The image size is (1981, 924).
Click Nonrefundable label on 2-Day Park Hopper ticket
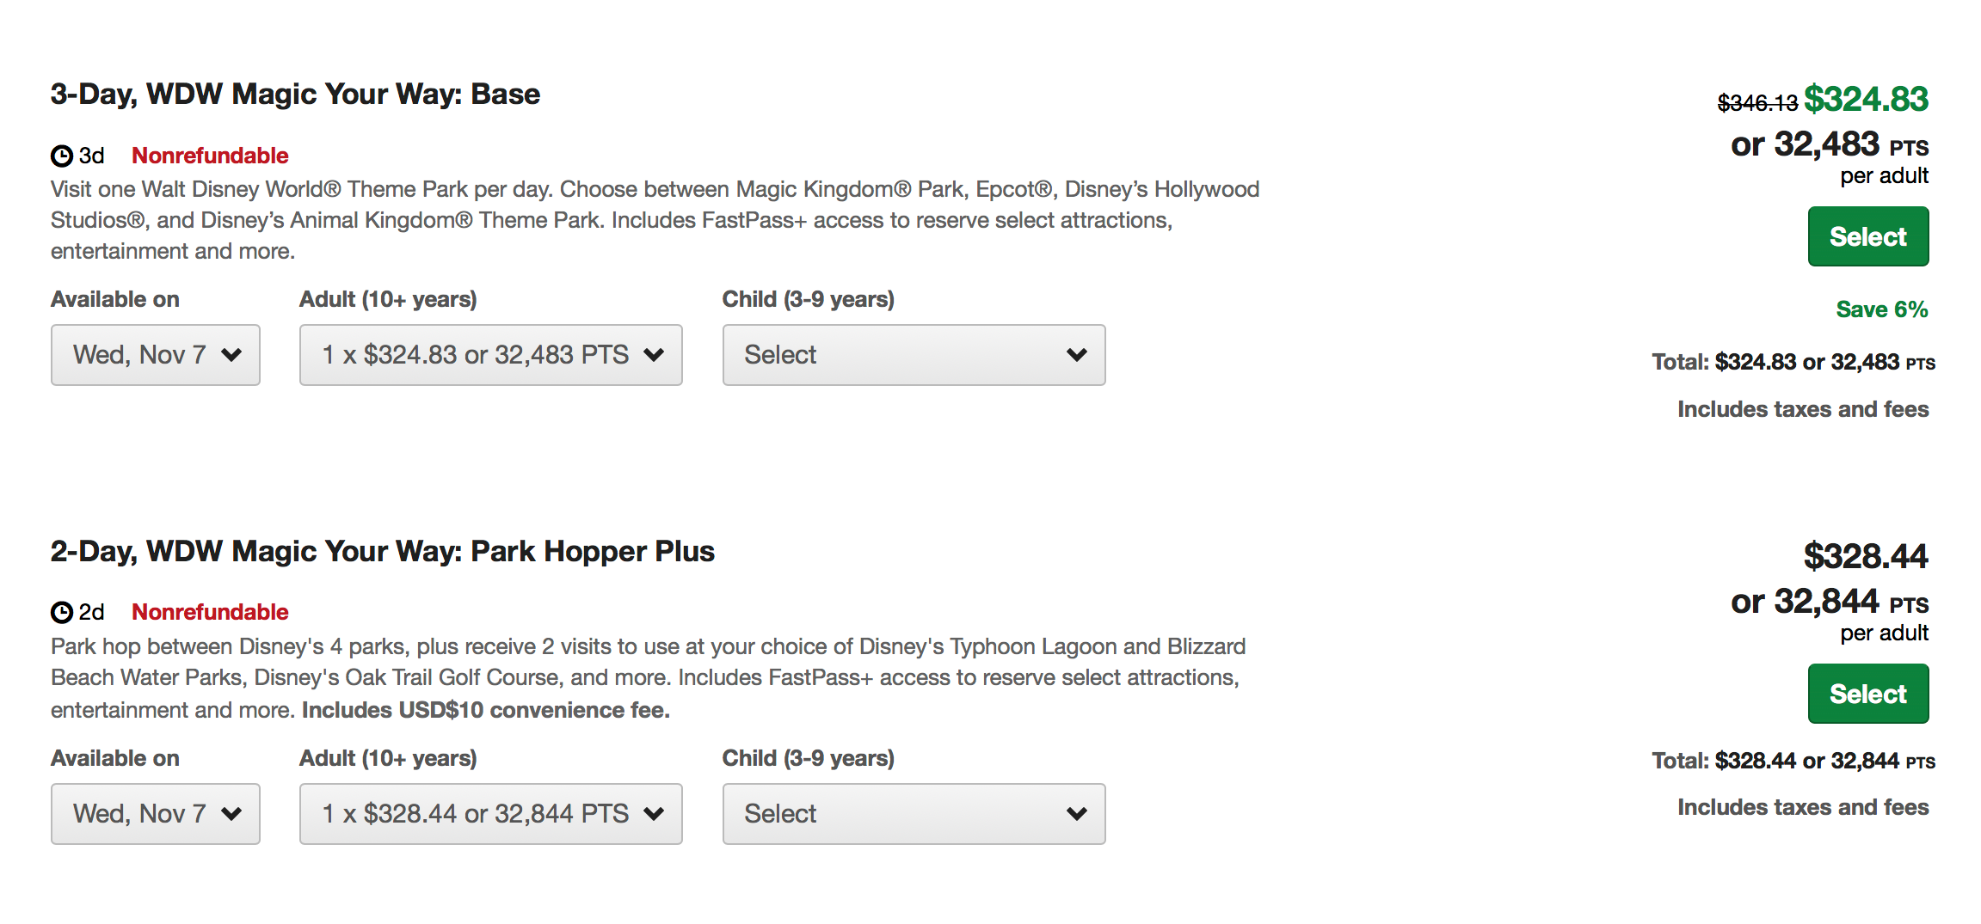tap(210, 612)
